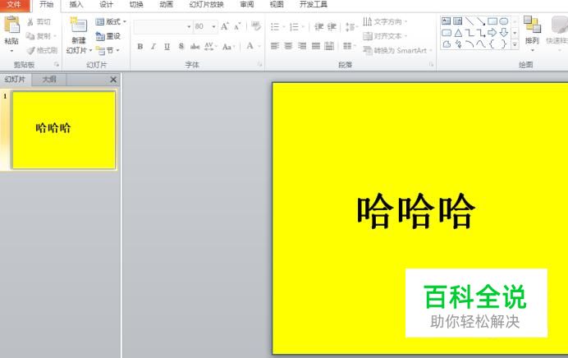Select the straight Line shape
This screenshot has height=358, width=568.
point(470,21)
